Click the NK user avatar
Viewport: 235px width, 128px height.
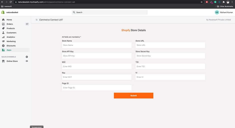point(217,12)
